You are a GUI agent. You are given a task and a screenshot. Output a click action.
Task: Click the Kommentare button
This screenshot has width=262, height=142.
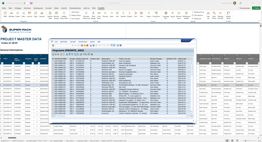(x=244, y=8)
